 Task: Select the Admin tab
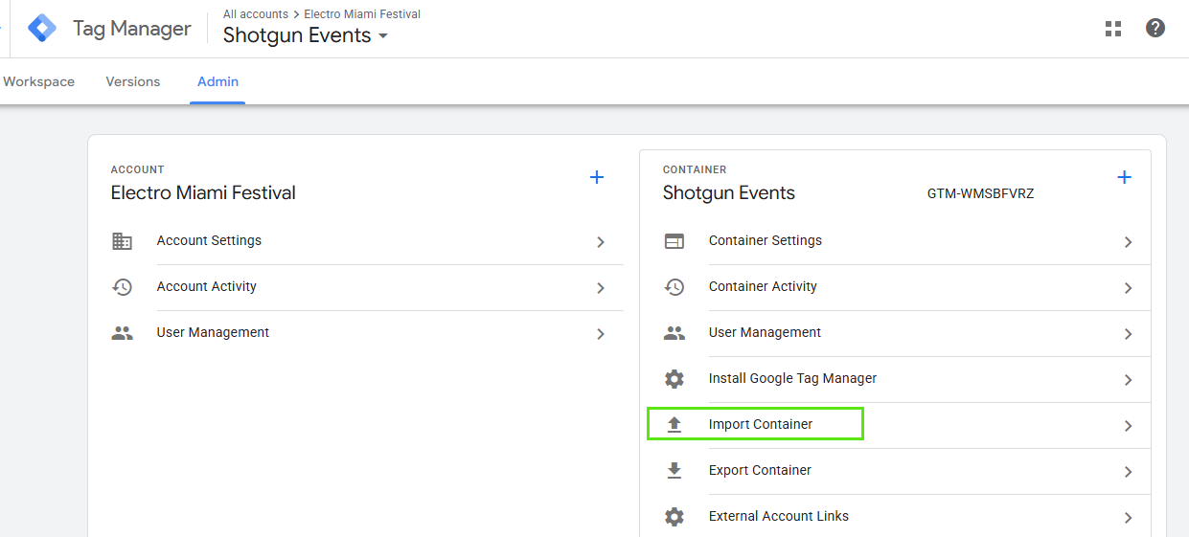point(217,81)
